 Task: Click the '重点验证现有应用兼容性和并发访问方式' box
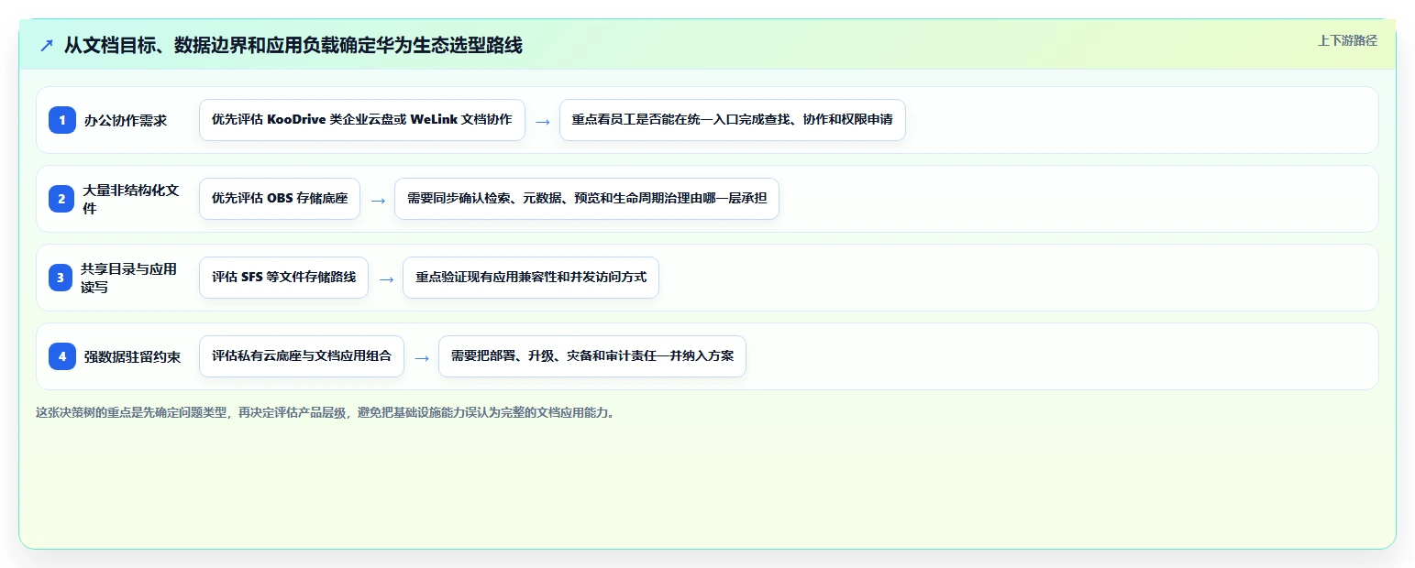(x=531, y=278)
